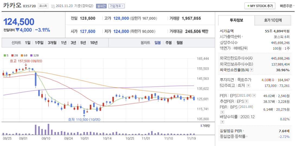The width and height of the screenshot is (296, 146).
Task: Open help icon next to 52주최고 최저
Action: point(249,86)
